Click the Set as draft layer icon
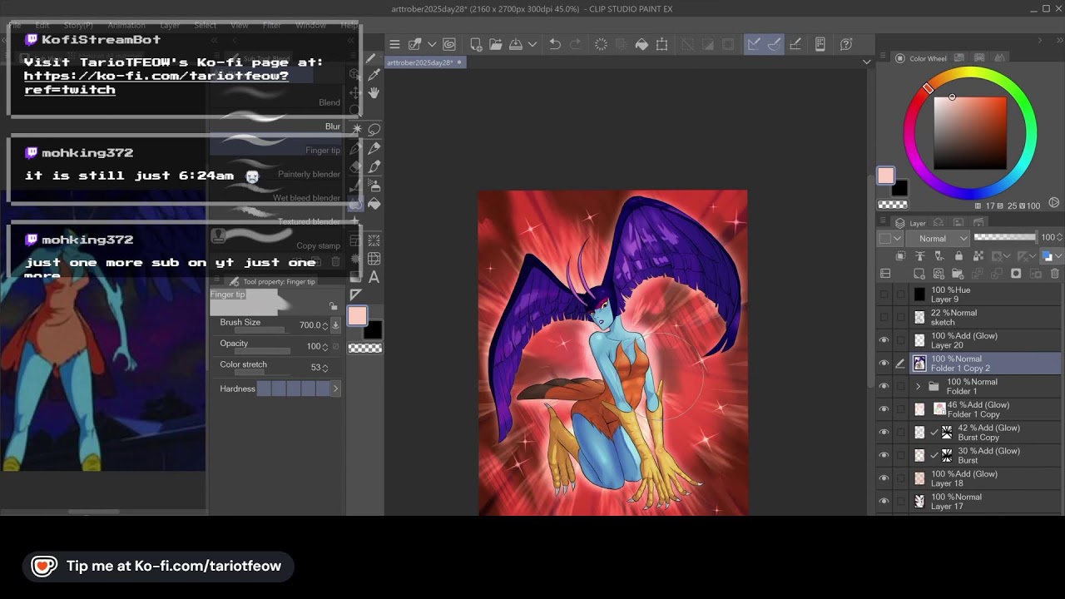The height and width of the screenshot is (599, 1065). (939, 256)
